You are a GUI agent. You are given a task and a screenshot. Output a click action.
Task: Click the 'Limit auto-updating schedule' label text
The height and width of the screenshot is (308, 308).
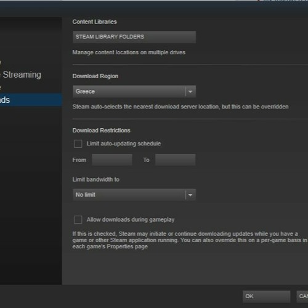coord(124,144)
